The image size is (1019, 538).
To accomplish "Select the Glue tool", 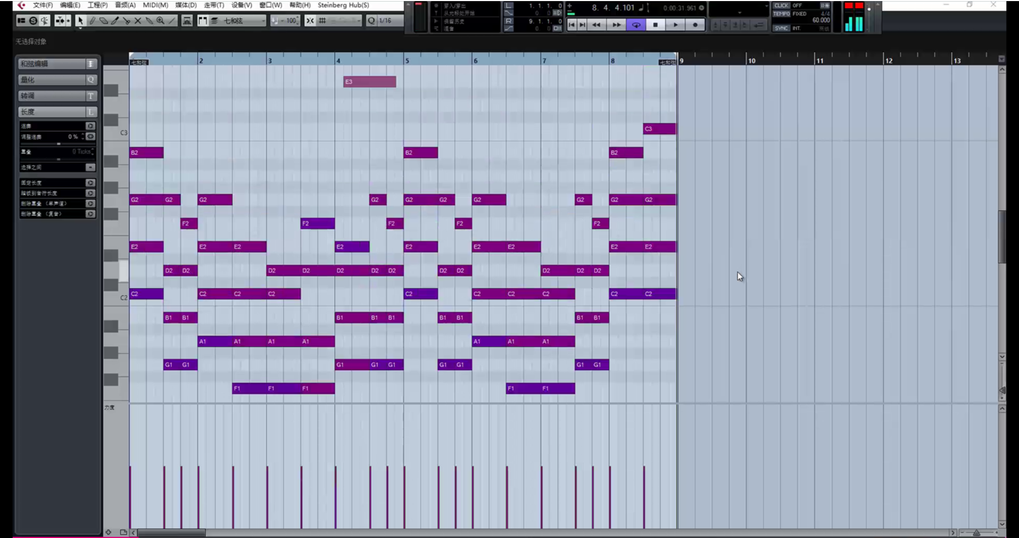I will [x=149, y=21].
